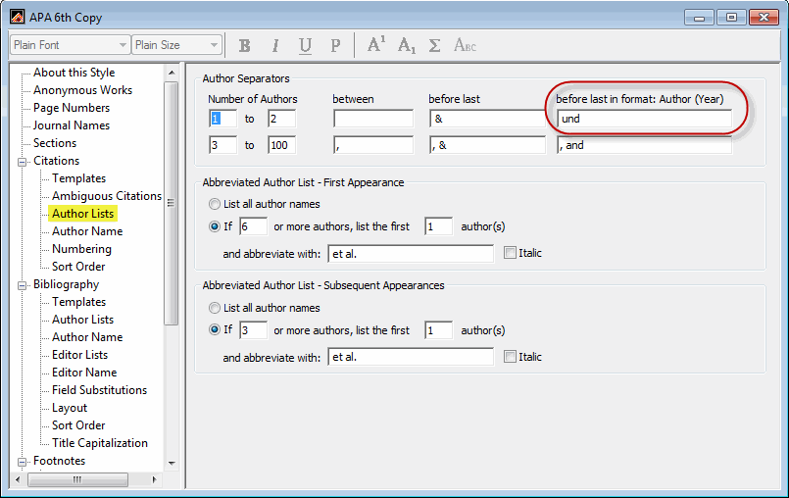Apply Superscript formatting
This screenshot has height=498, width=789.
click(x=376, y=45)
